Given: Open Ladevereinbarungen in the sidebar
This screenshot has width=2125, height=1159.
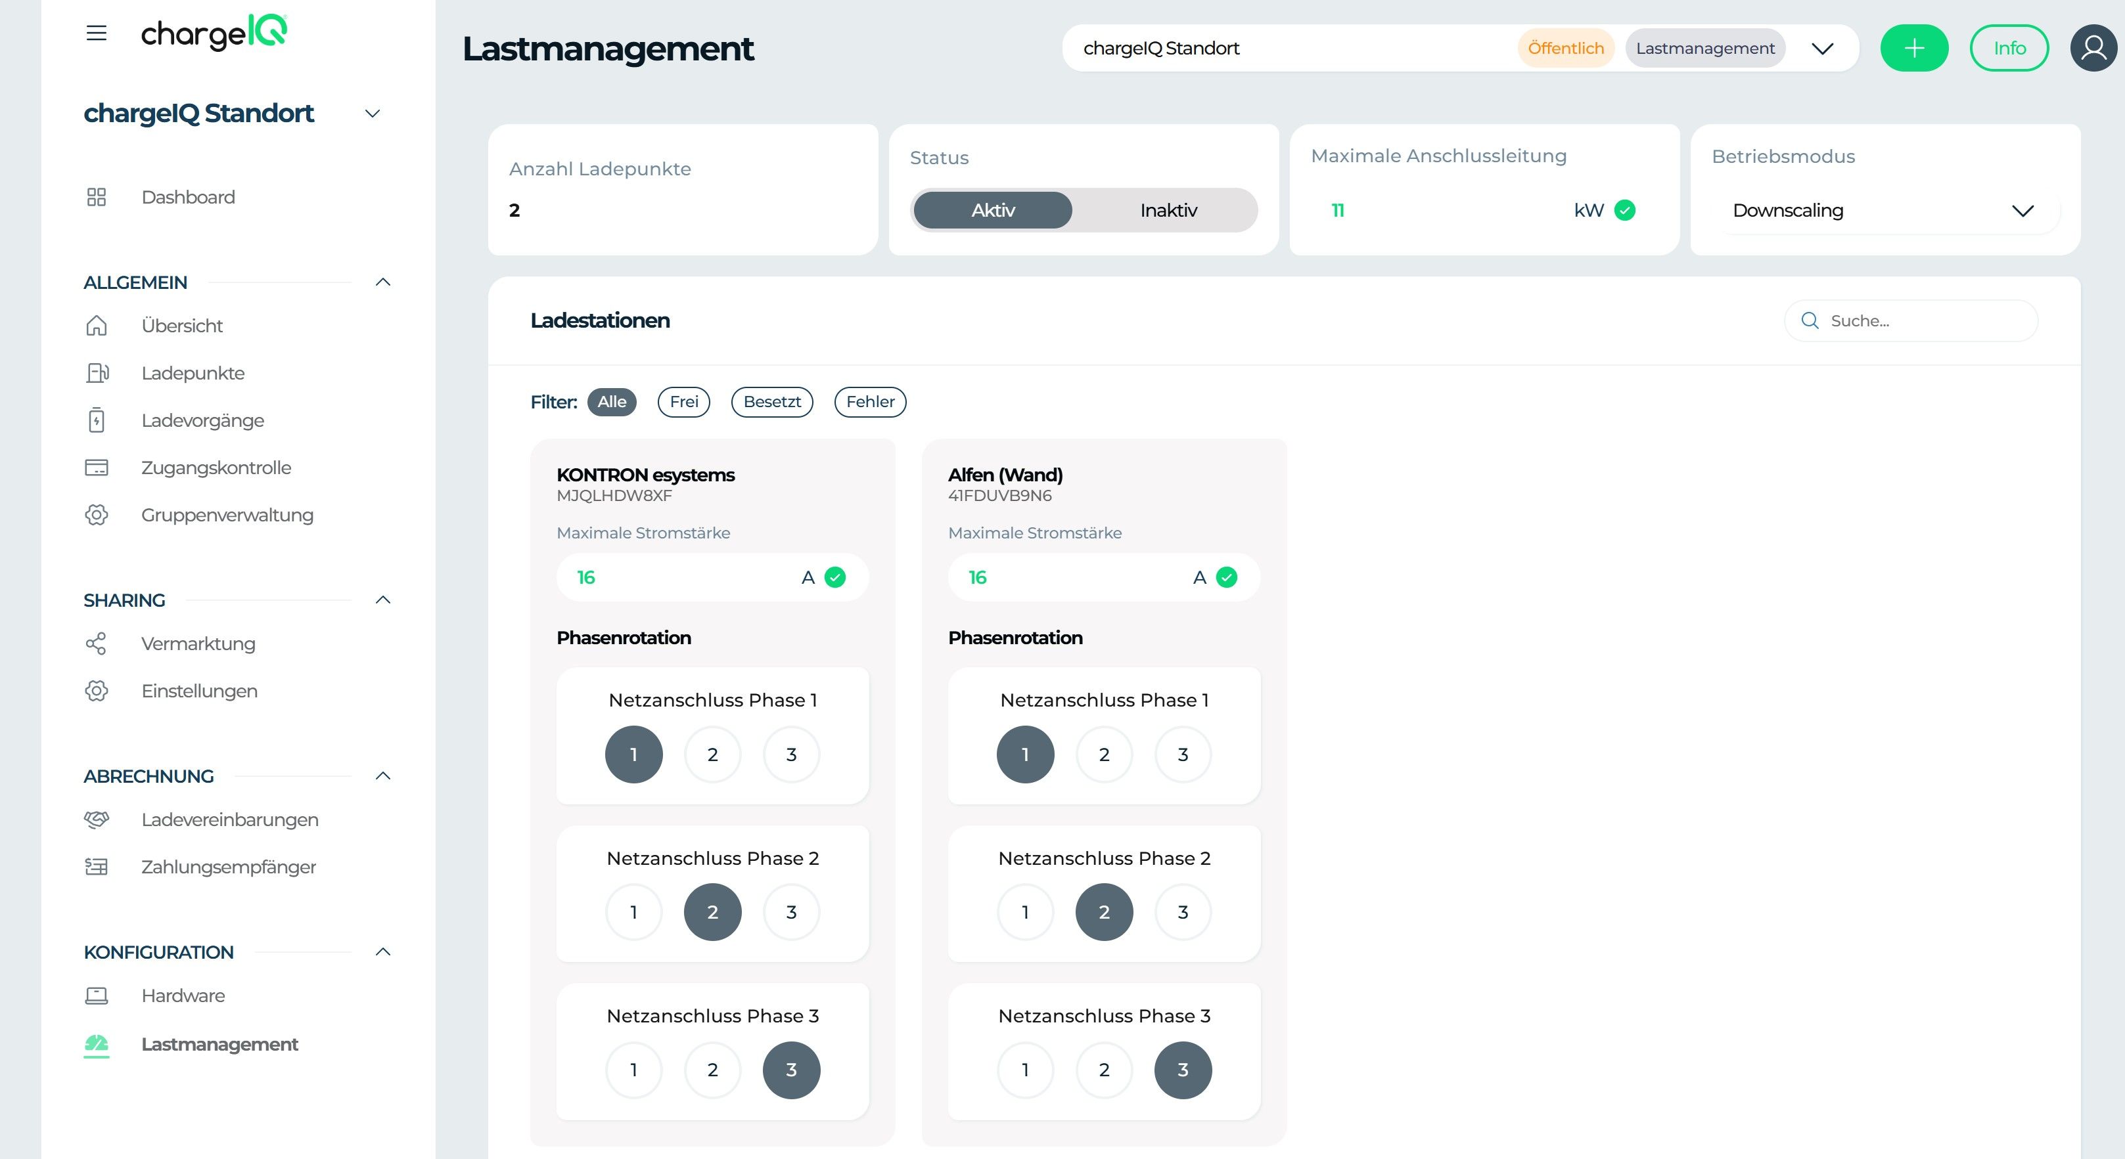Looking at the screenshot, I should tap(229, 820).
